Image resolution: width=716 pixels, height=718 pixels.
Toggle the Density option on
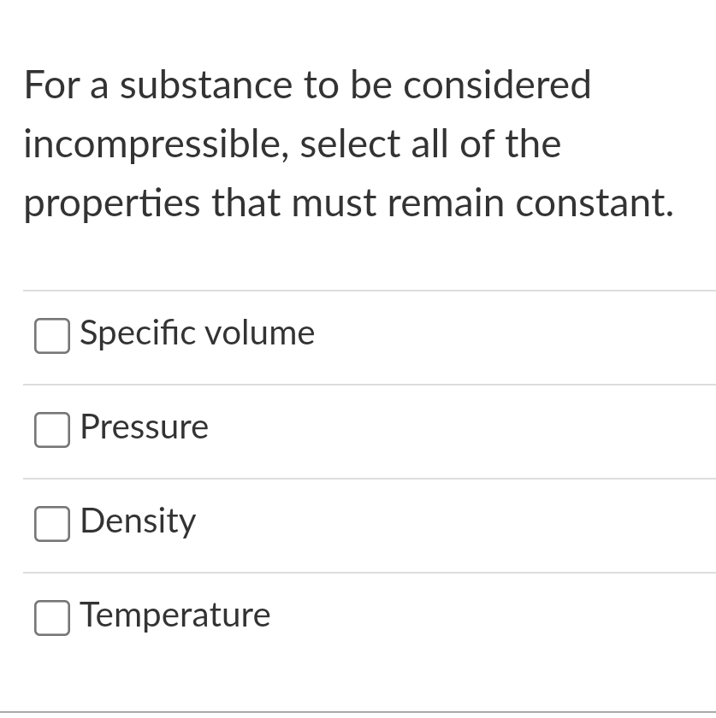point(51,524)
